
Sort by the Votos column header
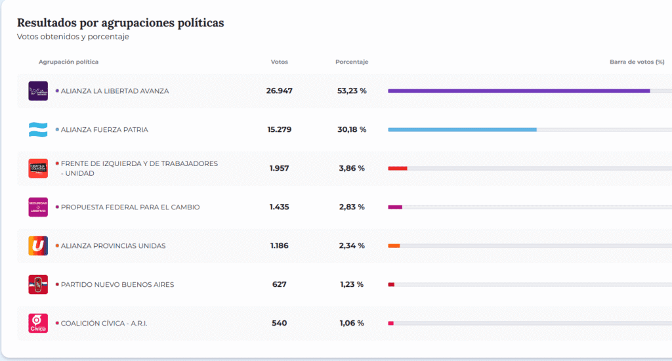point(279,62)
